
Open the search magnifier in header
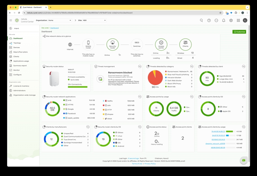coord(201,20)
